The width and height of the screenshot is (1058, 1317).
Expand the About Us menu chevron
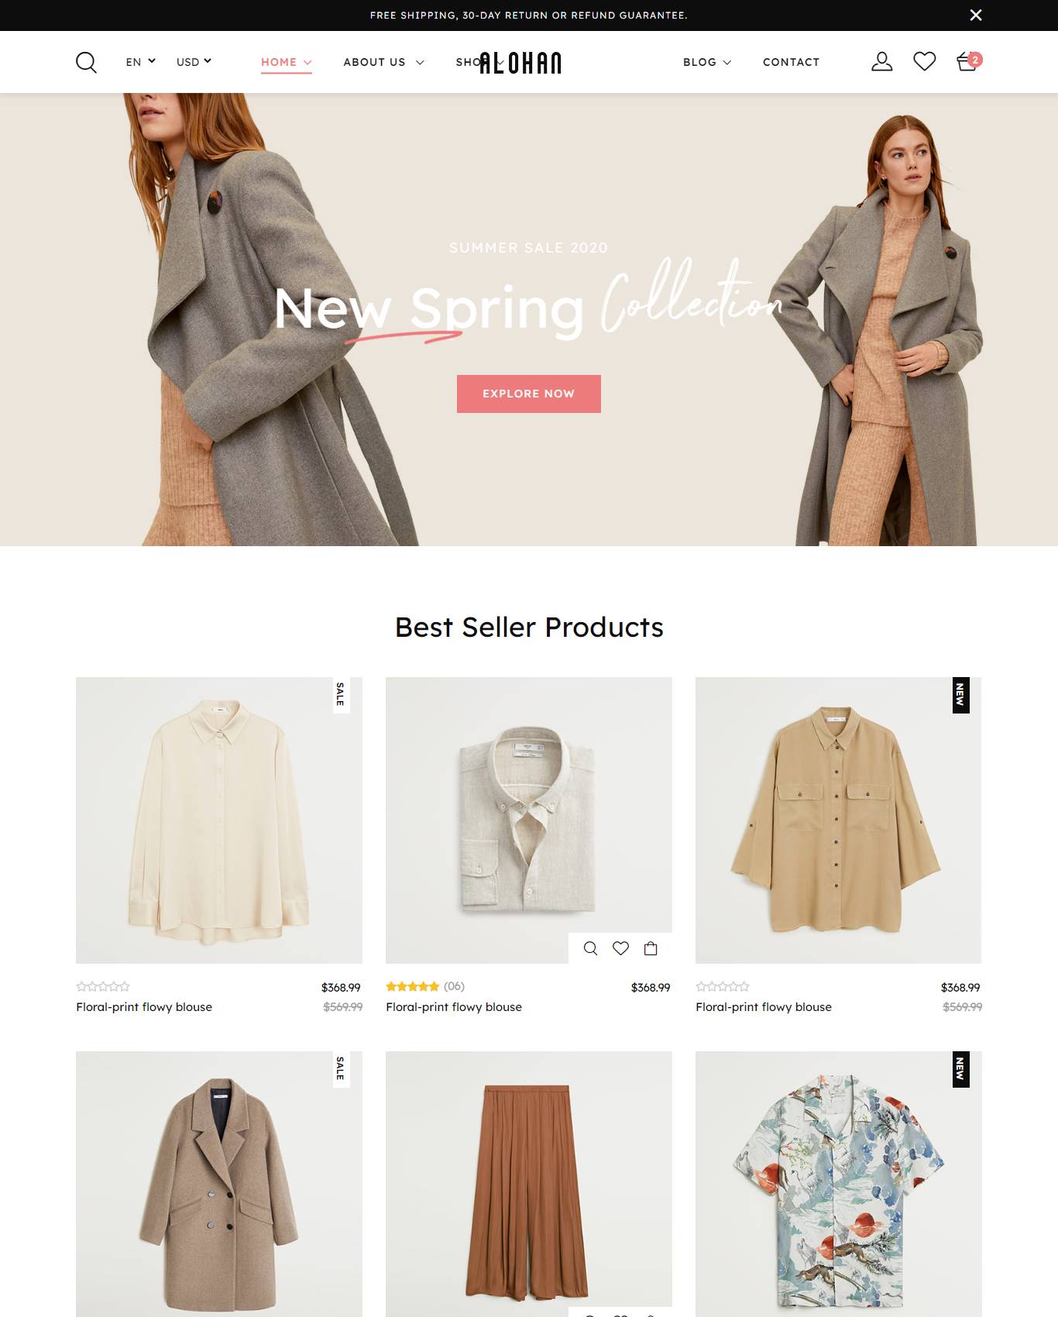(420, 62)
